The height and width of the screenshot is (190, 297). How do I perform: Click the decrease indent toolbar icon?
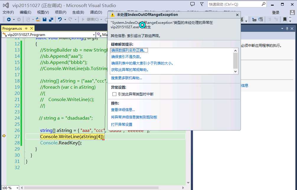[270, 19]
